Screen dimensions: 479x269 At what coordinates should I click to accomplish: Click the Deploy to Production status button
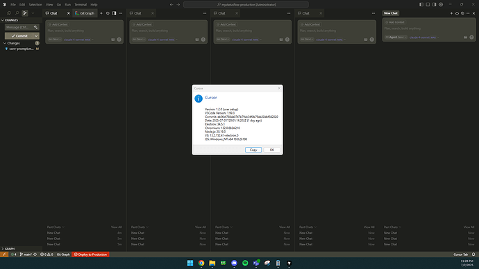(x=90, y=254)
